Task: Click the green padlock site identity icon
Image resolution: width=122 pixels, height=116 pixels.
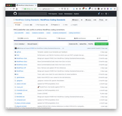Action: point(25,9)
